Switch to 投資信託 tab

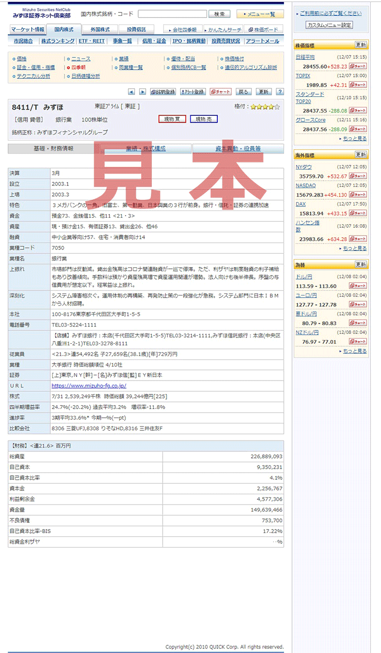(x=136, y=30)
